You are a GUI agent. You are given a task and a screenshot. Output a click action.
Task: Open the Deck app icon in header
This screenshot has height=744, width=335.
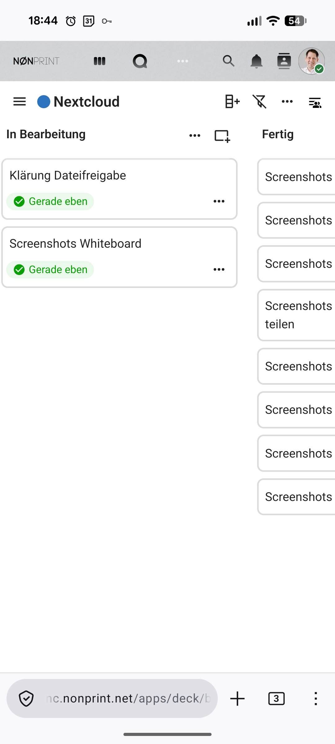tap(100, 61)
